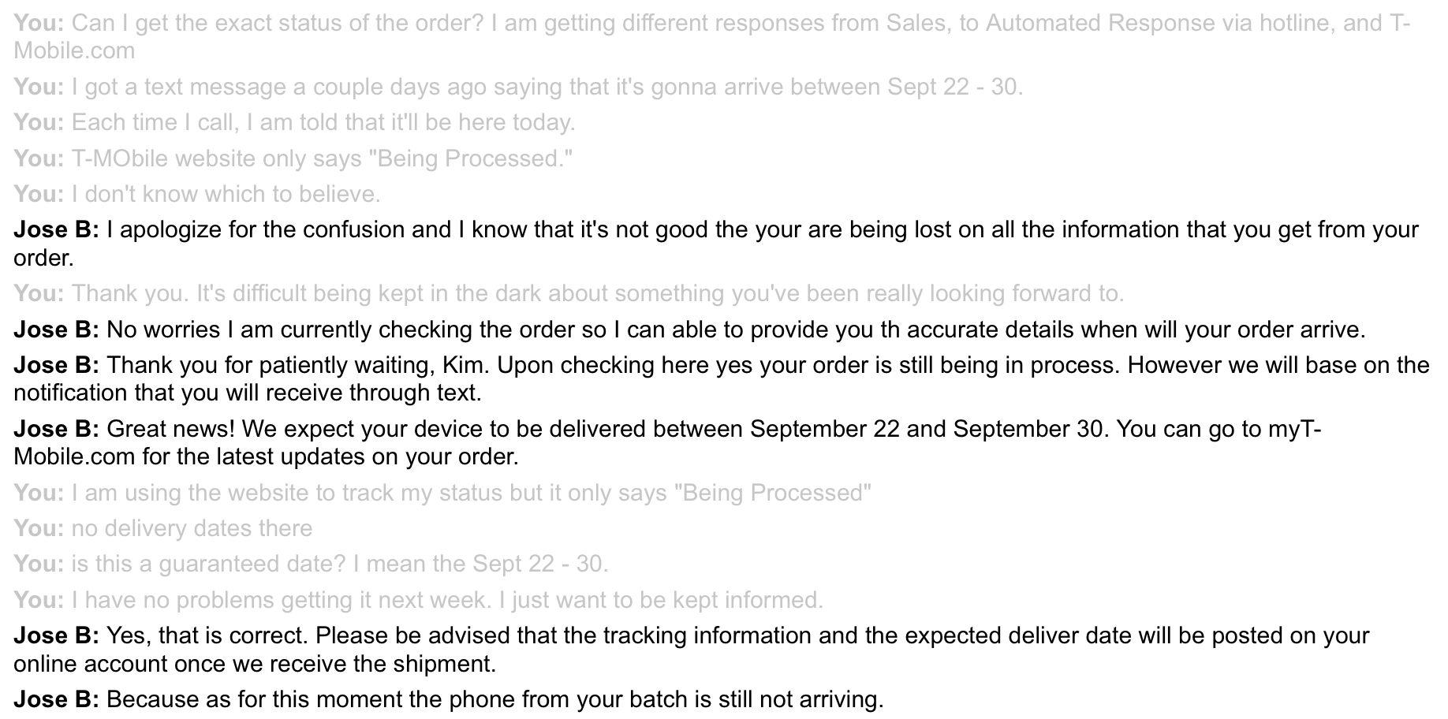Select the message about exact order status
Viewport: 1448px width, 719px height.
point(712,36)
